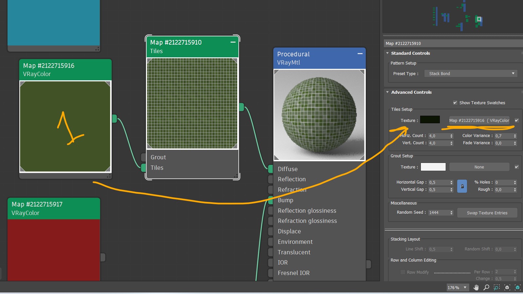Open the Preset Type dropdown
This screenshot has width=523, height=294.
tap(471, 73)
